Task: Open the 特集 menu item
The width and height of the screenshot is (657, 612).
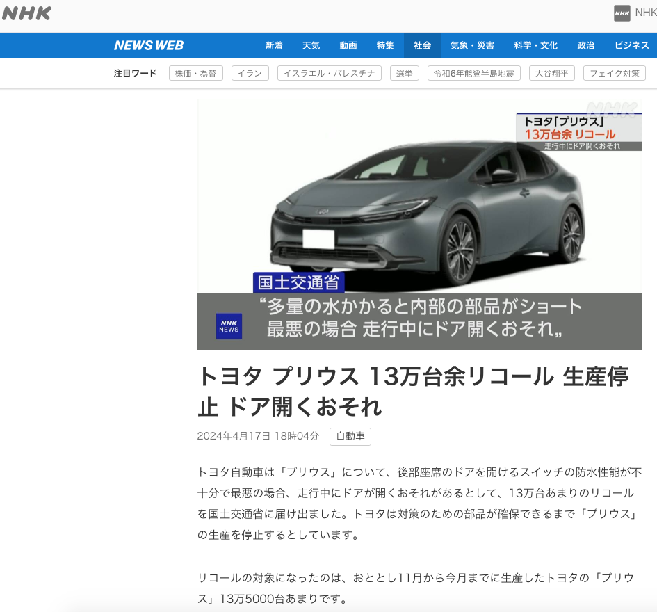Action: (x=385, y=45)
